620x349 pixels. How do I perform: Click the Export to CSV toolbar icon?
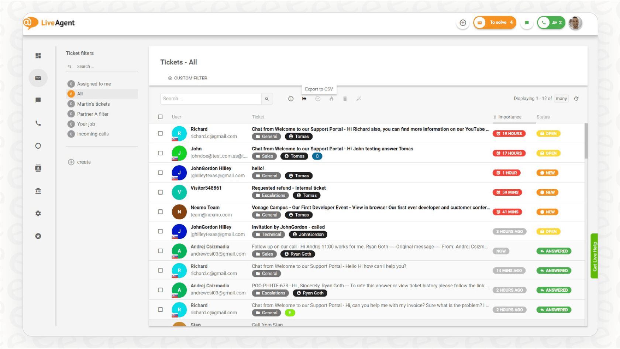click(x=304, y=99)
